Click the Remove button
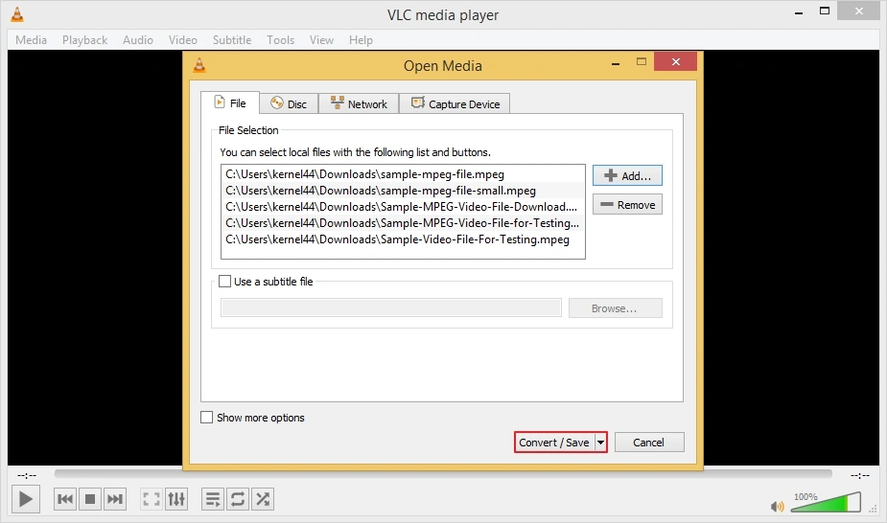887x523 pixels. (627, 204)
